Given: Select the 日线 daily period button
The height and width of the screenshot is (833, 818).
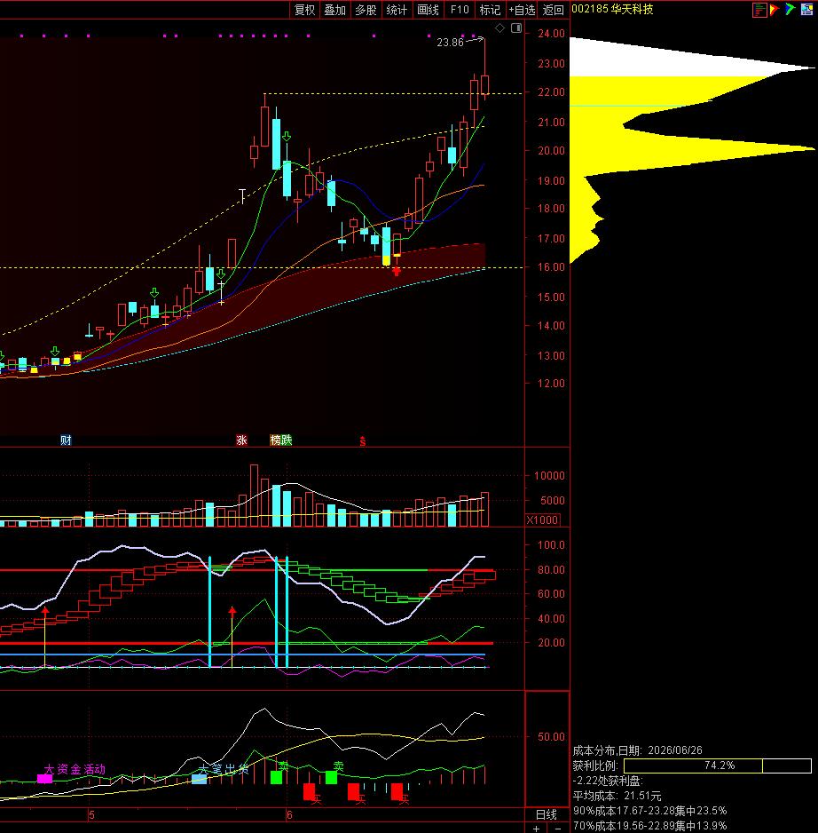Looking at the screenshot, I should pyautogui.click(x=547, y=815).
